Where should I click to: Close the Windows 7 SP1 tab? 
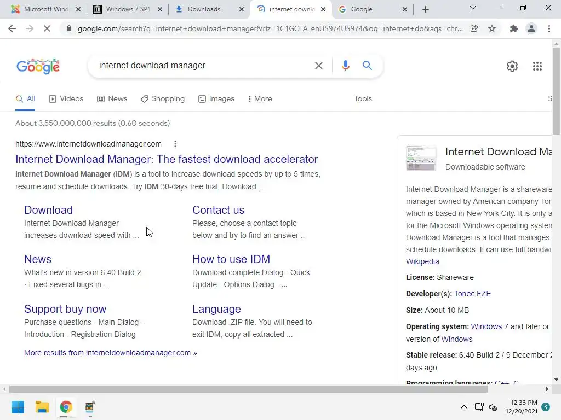click(x=160, y=9)
